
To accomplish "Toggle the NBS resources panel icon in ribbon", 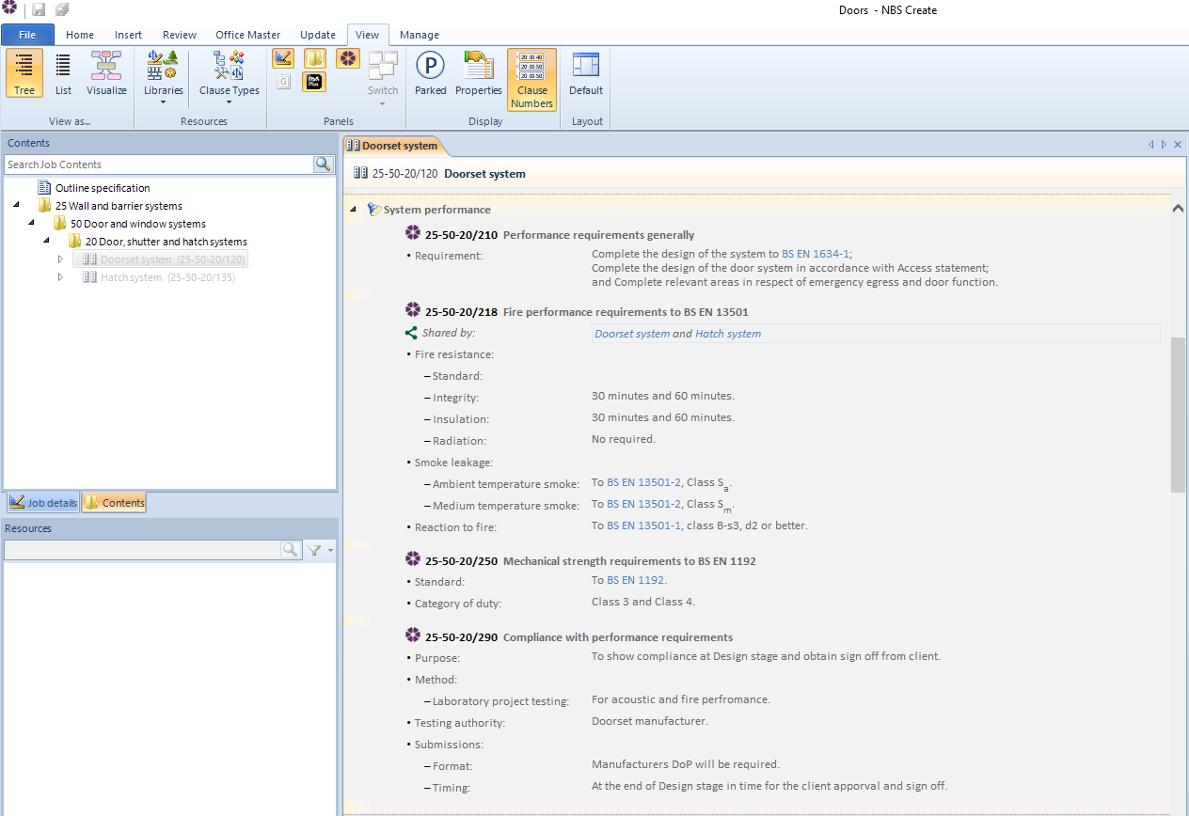I will (348, 58).
